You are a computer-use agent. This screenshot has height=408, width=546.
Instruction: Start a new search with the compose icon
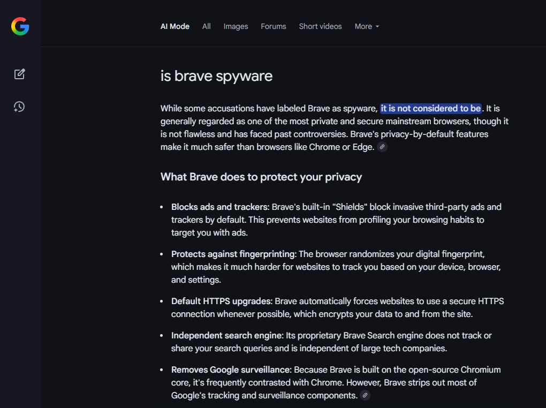(19, 74)
